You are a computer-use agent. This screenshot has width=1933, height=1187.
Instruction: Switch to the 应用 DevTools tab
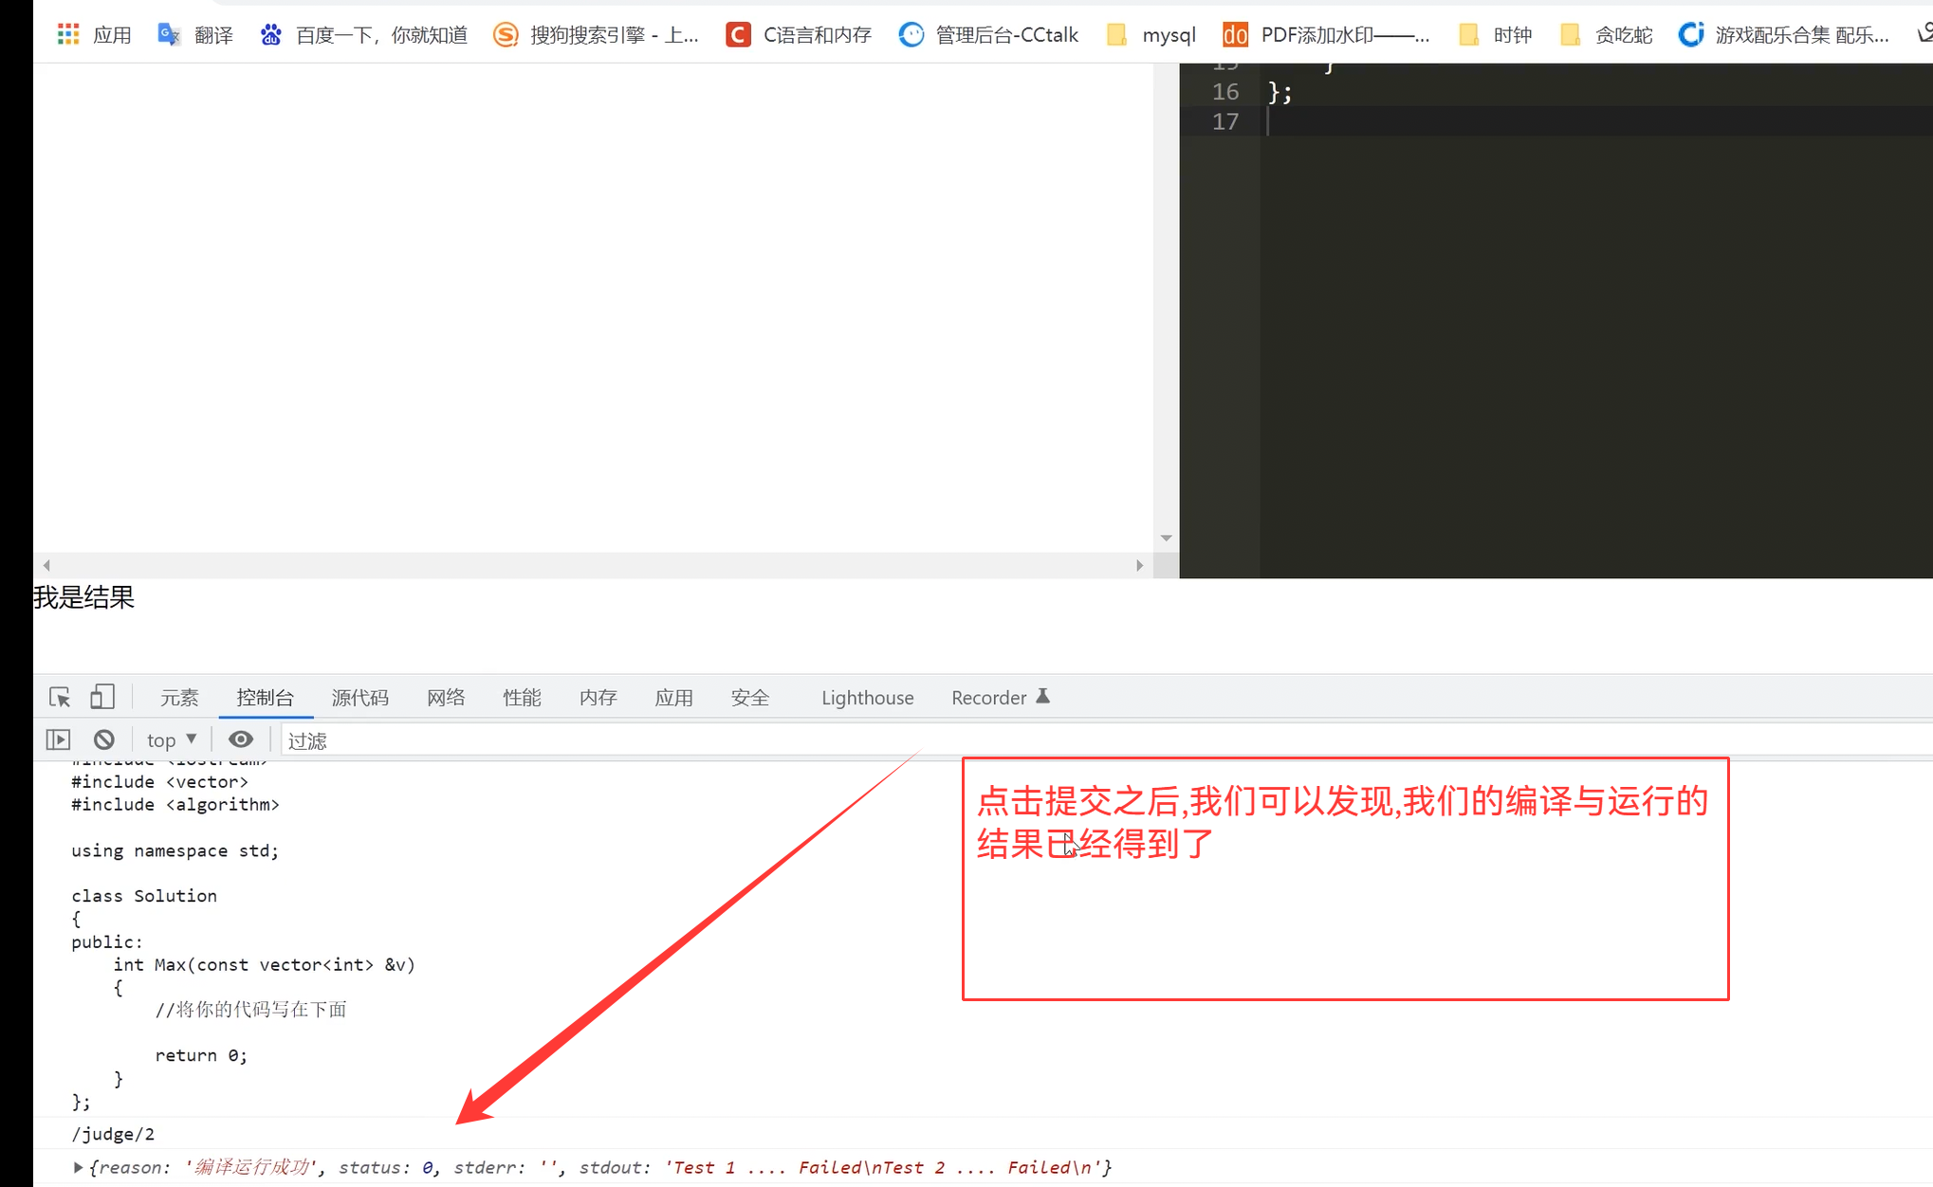tap(674, 698)
